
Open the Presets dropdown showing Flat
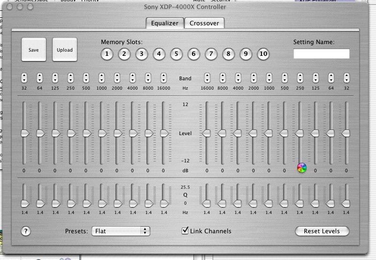(121, 231)
